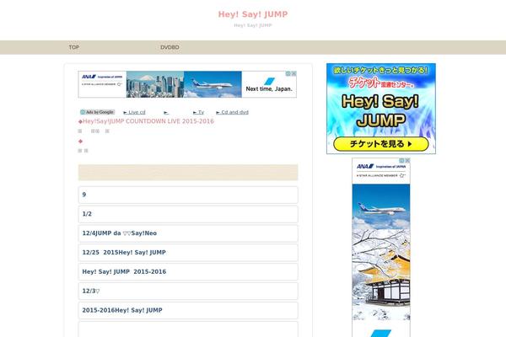Click the grey Hey! Say! JUMP subtitle

[x=253, y=25]
